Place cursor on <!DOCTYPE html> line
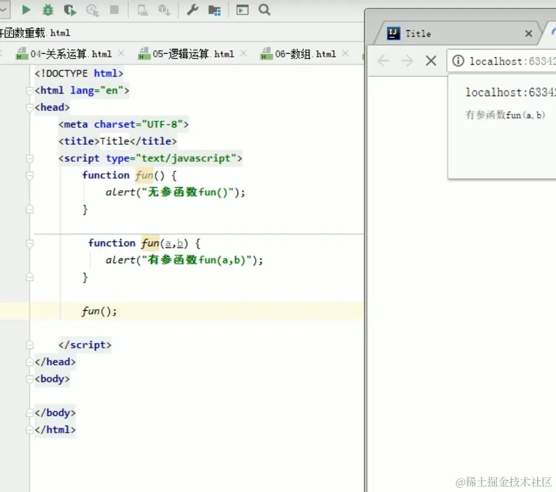The width and height of the screenshot is (556, 492). point(79,73)
